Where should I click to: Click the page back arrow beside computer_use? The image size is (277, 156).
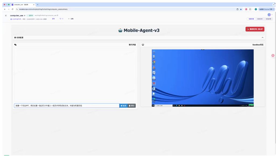(x=6, y=16)
